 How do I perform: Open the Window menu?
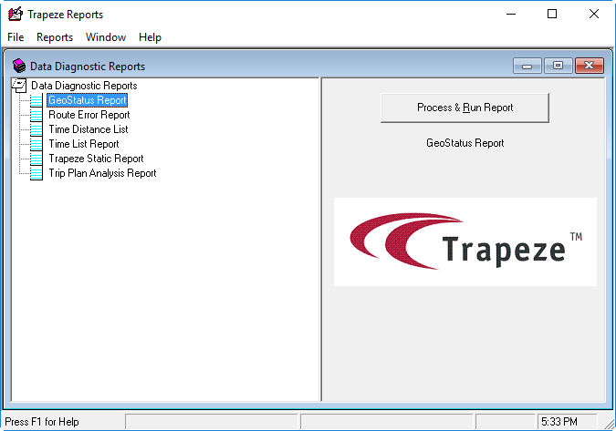click(106, 37)
